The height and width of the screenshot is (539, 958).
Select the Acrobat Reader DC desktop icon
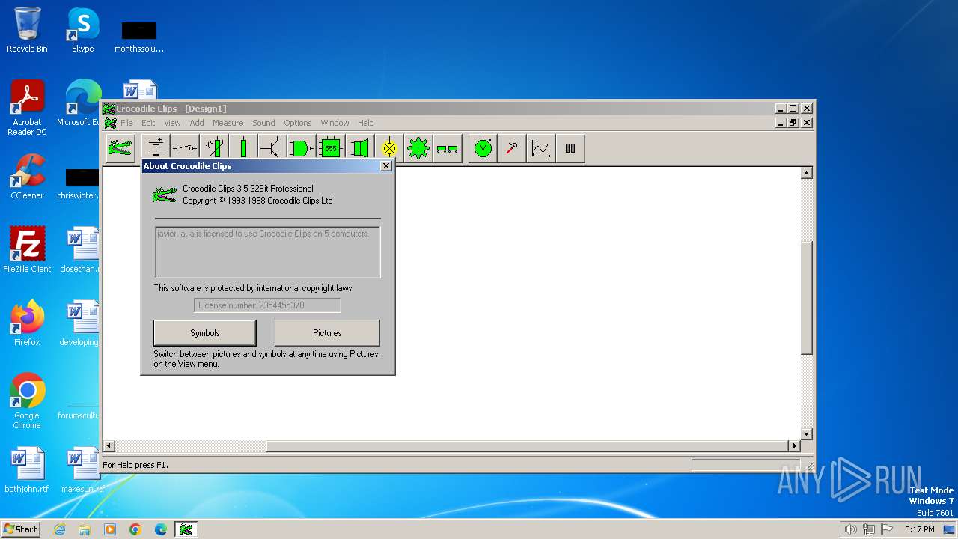[27, 108]
